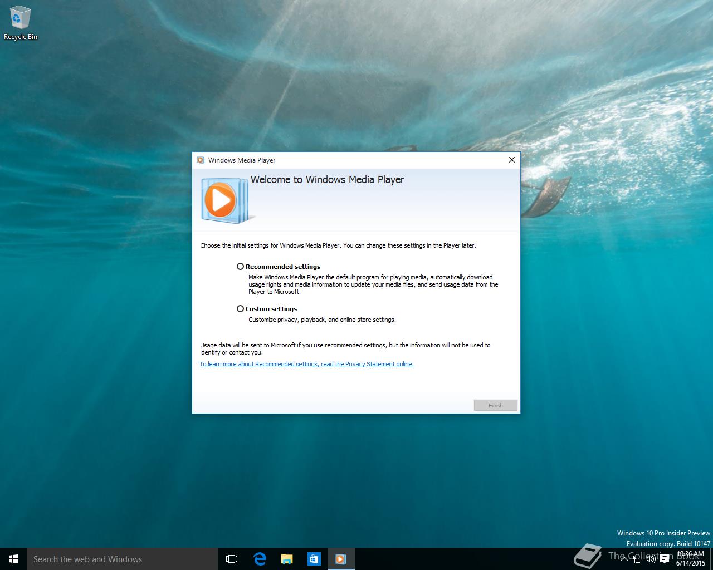Open File Explorer from the taskbar
Viewport: 713px width, 570px height.
[x=287, y=559]
